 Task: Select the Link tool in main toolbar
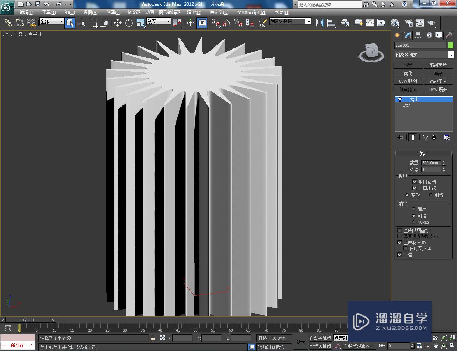click(8, 23)
